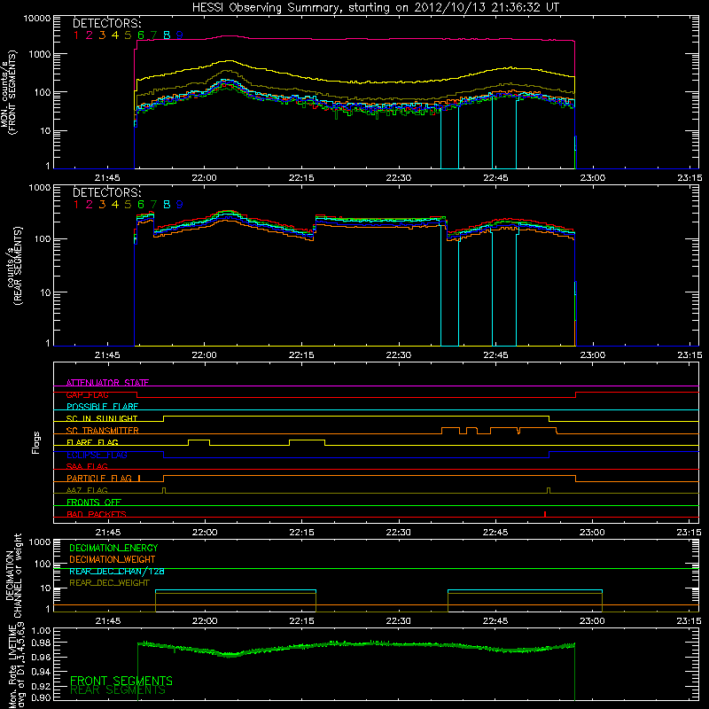Click the 23:00 time tick under rear segments plot

point(592,355)
